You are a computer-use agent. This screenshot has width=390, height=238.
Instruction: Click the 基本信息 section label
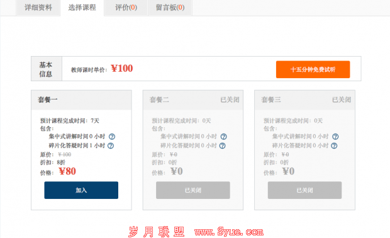tap(47, 69)
